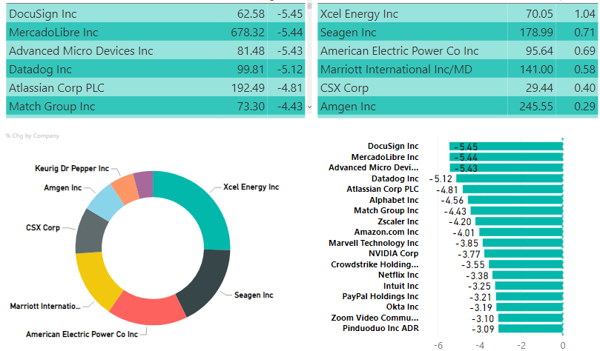Click American Electric Power Co Inc table cell
Viewport: 600px width, 351px height.
[400, 51]
